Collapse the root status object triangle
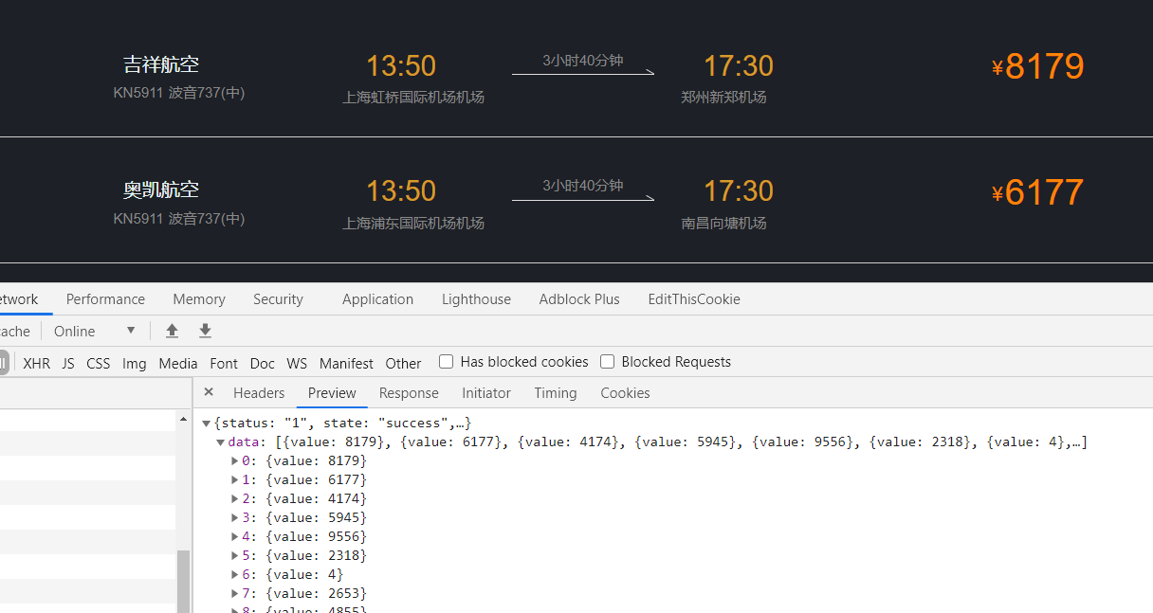 point(207,424)
